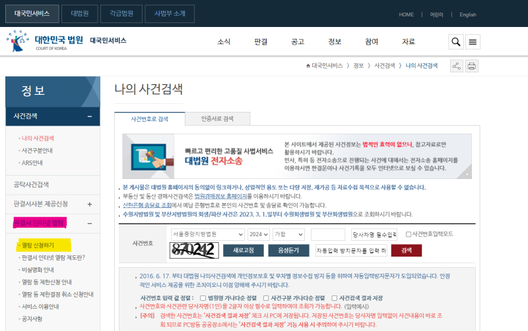Click the share icon near breadcrumb
This screenshot has height=331, width=528.
tap(457, 66)
